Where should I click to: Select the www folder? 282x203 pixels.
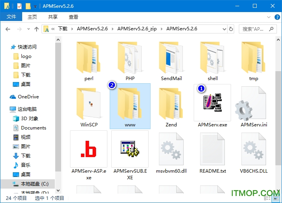click(130, 106)
